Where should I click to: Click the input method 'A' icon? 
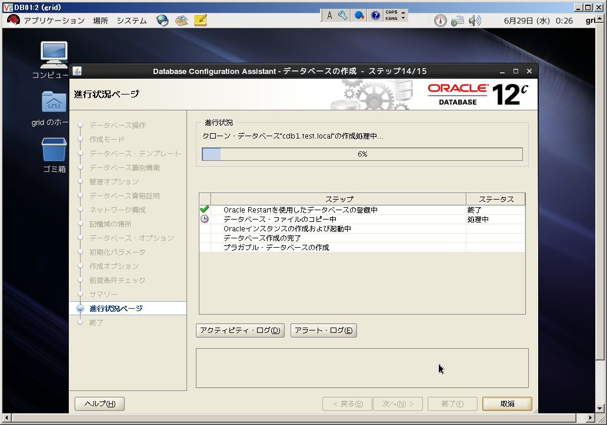pyautogui.click(x=329, y=15)
